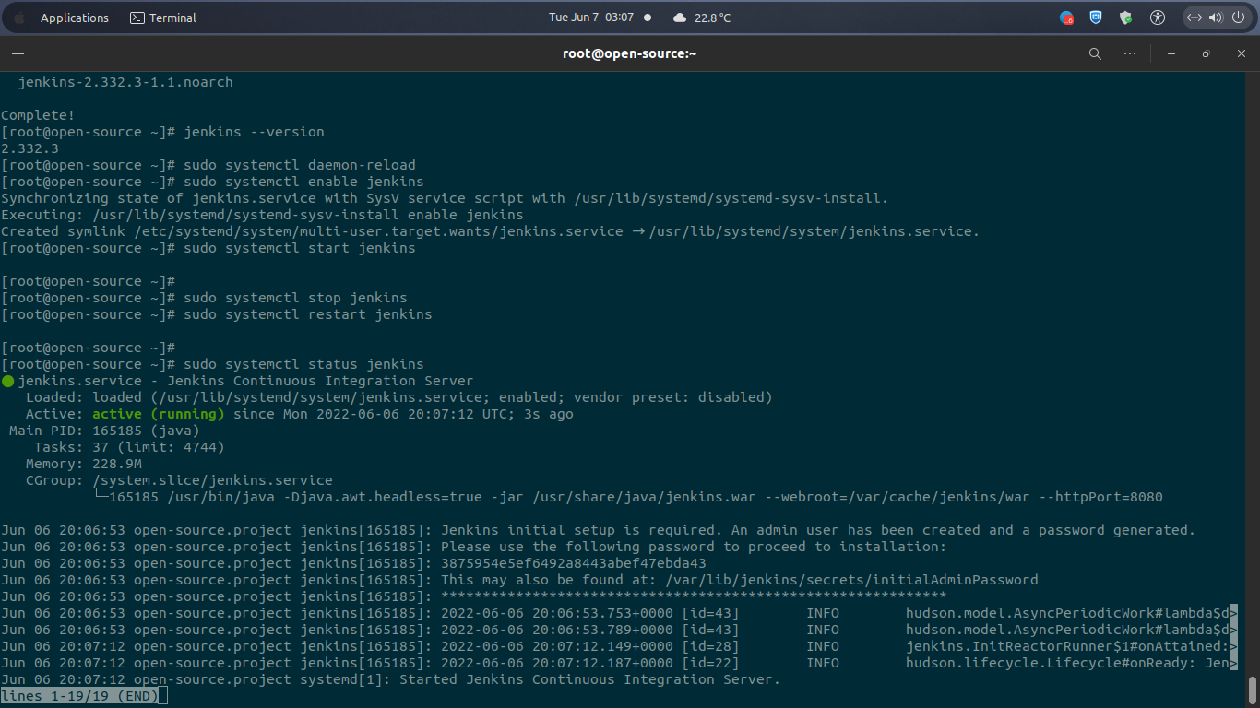Click the 'Executing: /usr/lib/systemd/systemd-sysv-install' line

click(262, 215)
